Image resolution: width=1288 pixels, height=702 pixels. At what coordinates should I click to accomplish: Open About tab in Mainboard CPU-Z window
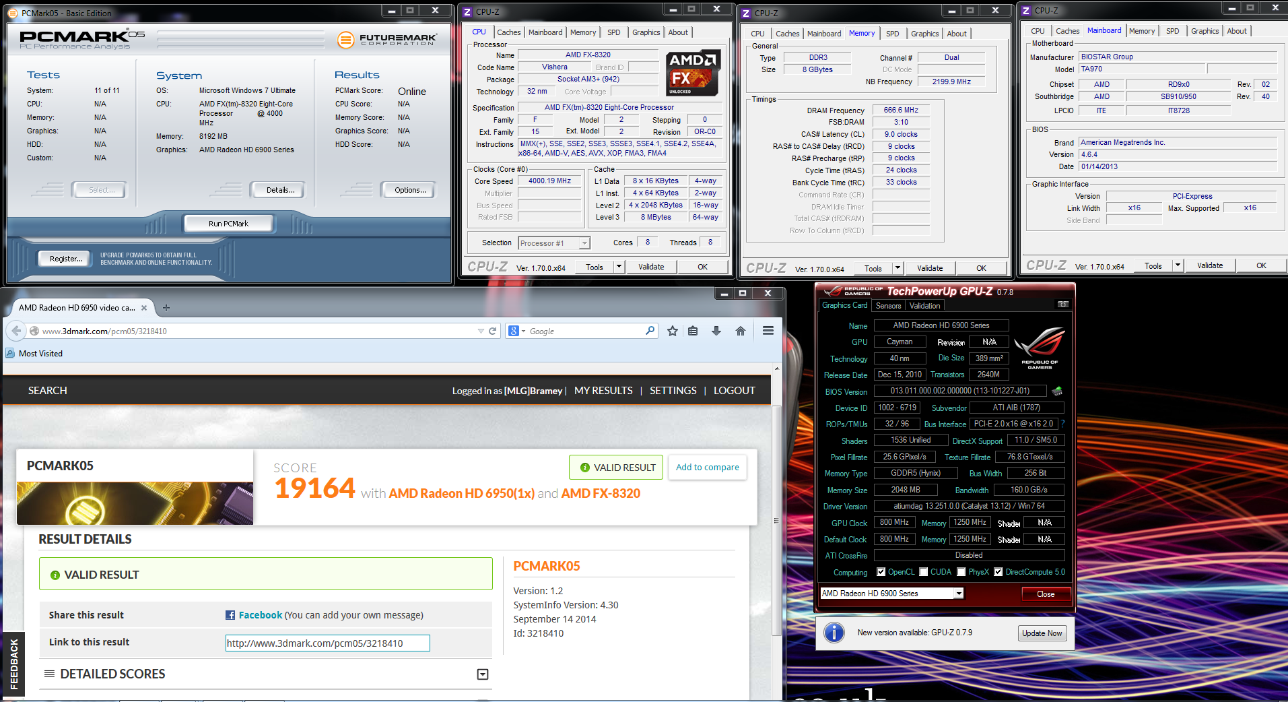click(1236, 31)
